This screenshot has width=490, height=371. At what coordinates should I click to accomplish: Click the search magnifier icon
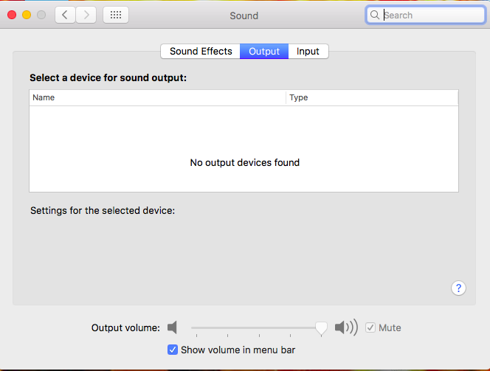(376, 15)
